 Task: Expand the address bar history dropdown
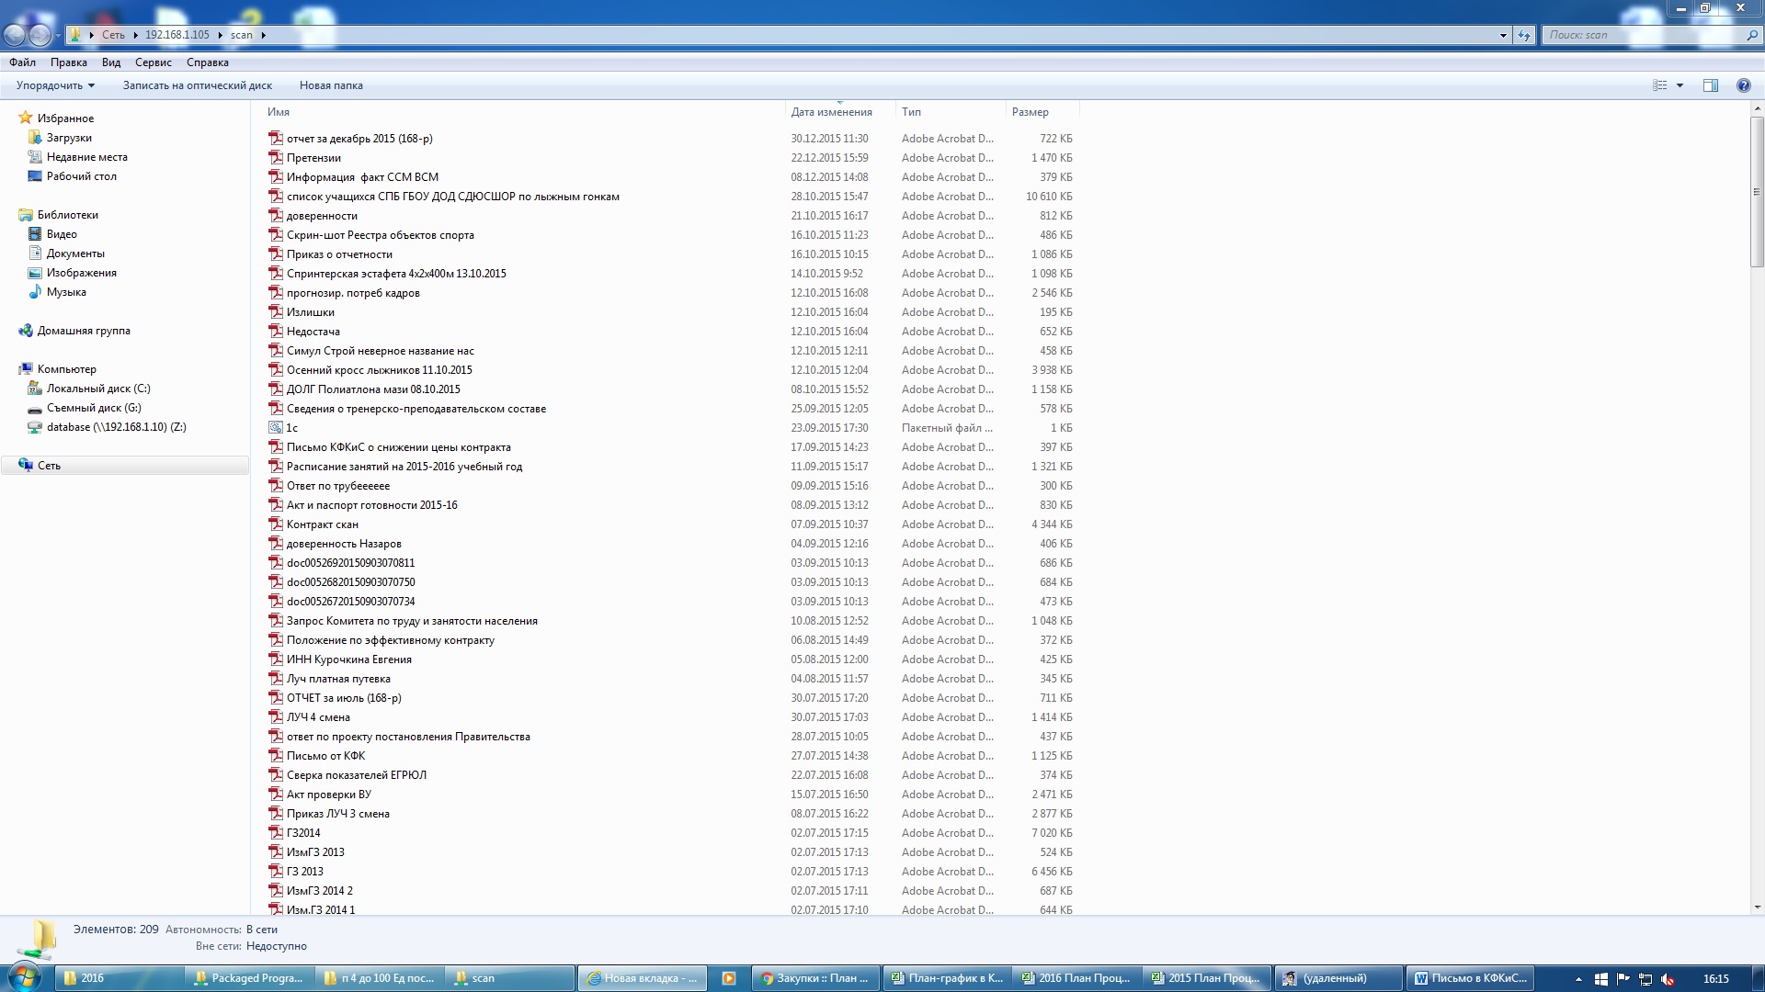pyautogui.click(x=1503, y=35)
